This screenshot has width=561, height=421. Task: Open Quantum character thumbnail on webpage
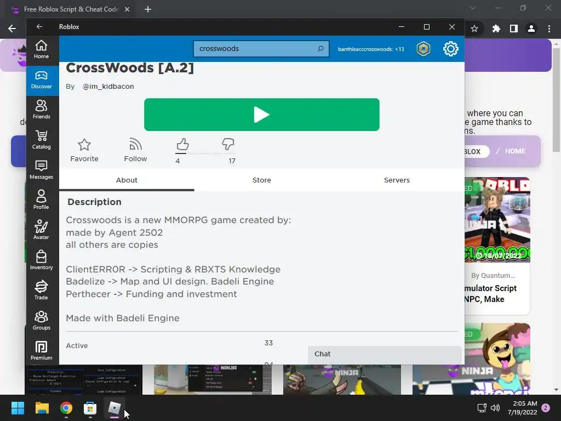click(x=497, y=220)
